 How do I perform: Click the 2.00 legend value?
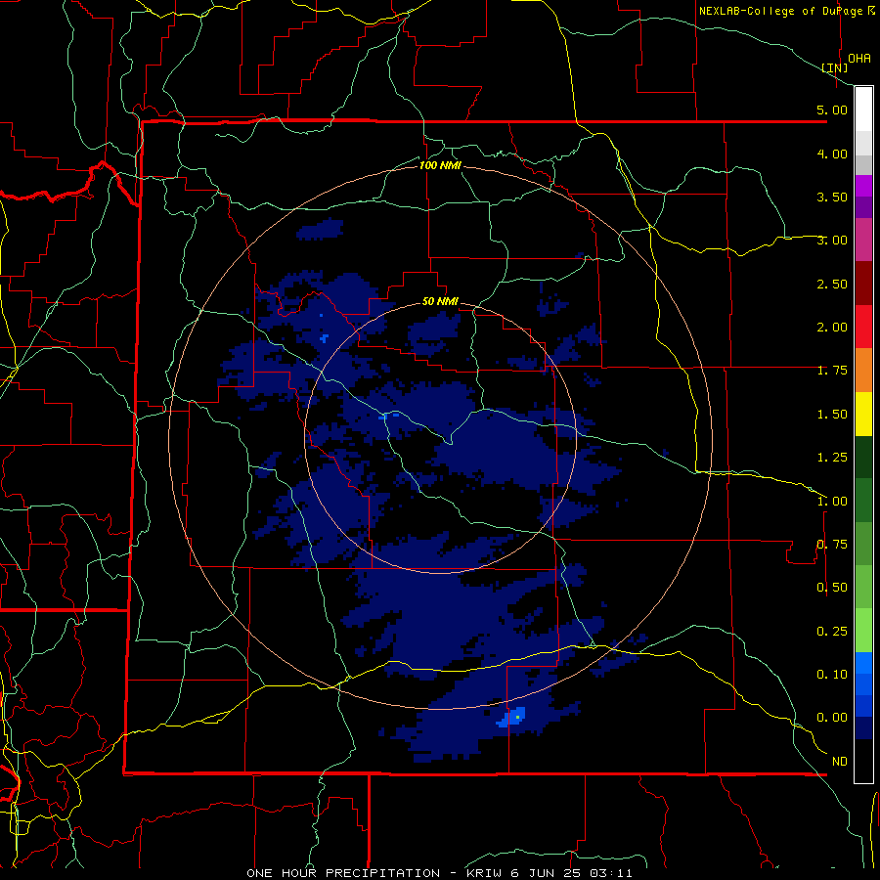click(x=832, y=328)
